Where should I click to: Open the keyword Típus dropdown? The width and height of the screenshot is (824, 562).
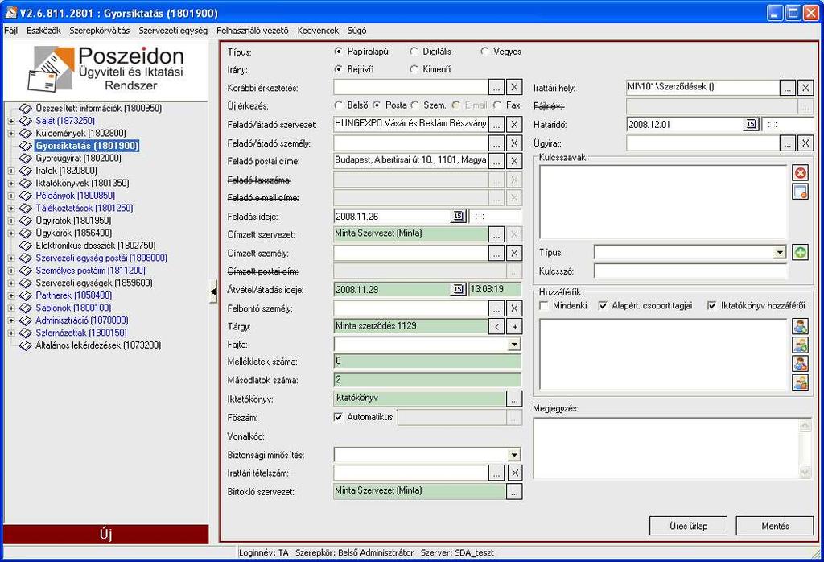pos(780,253)
